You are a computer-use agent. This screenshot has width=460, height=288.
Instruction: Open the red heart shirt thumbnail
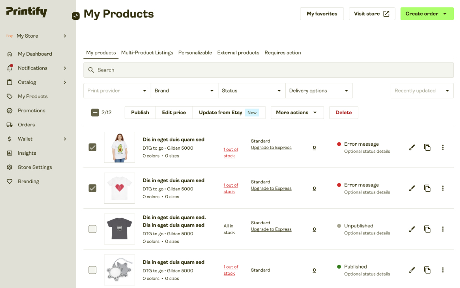click(120, 188)
